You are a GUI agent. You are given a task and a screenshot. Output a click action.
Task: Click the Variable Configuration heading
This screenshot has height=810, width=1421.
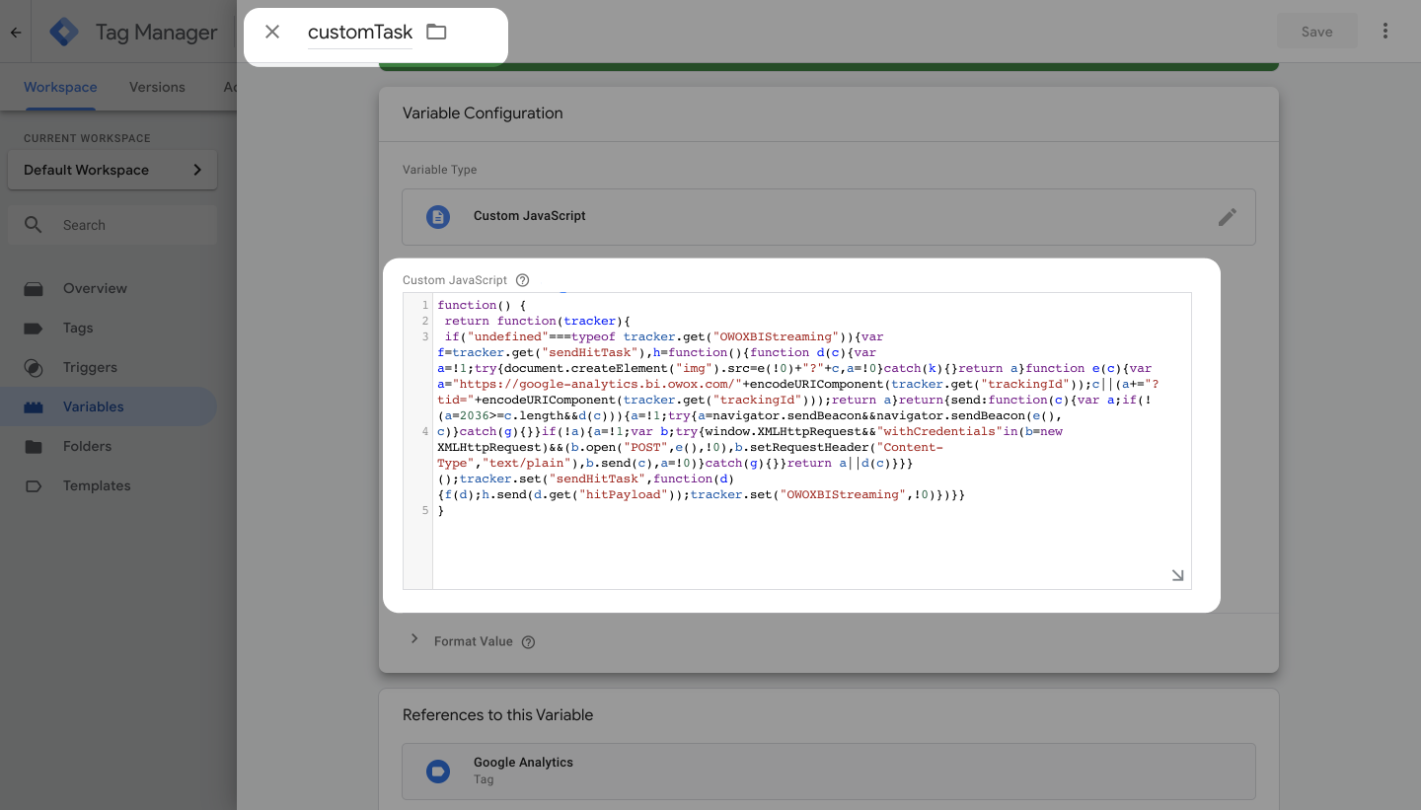point(483,113)
